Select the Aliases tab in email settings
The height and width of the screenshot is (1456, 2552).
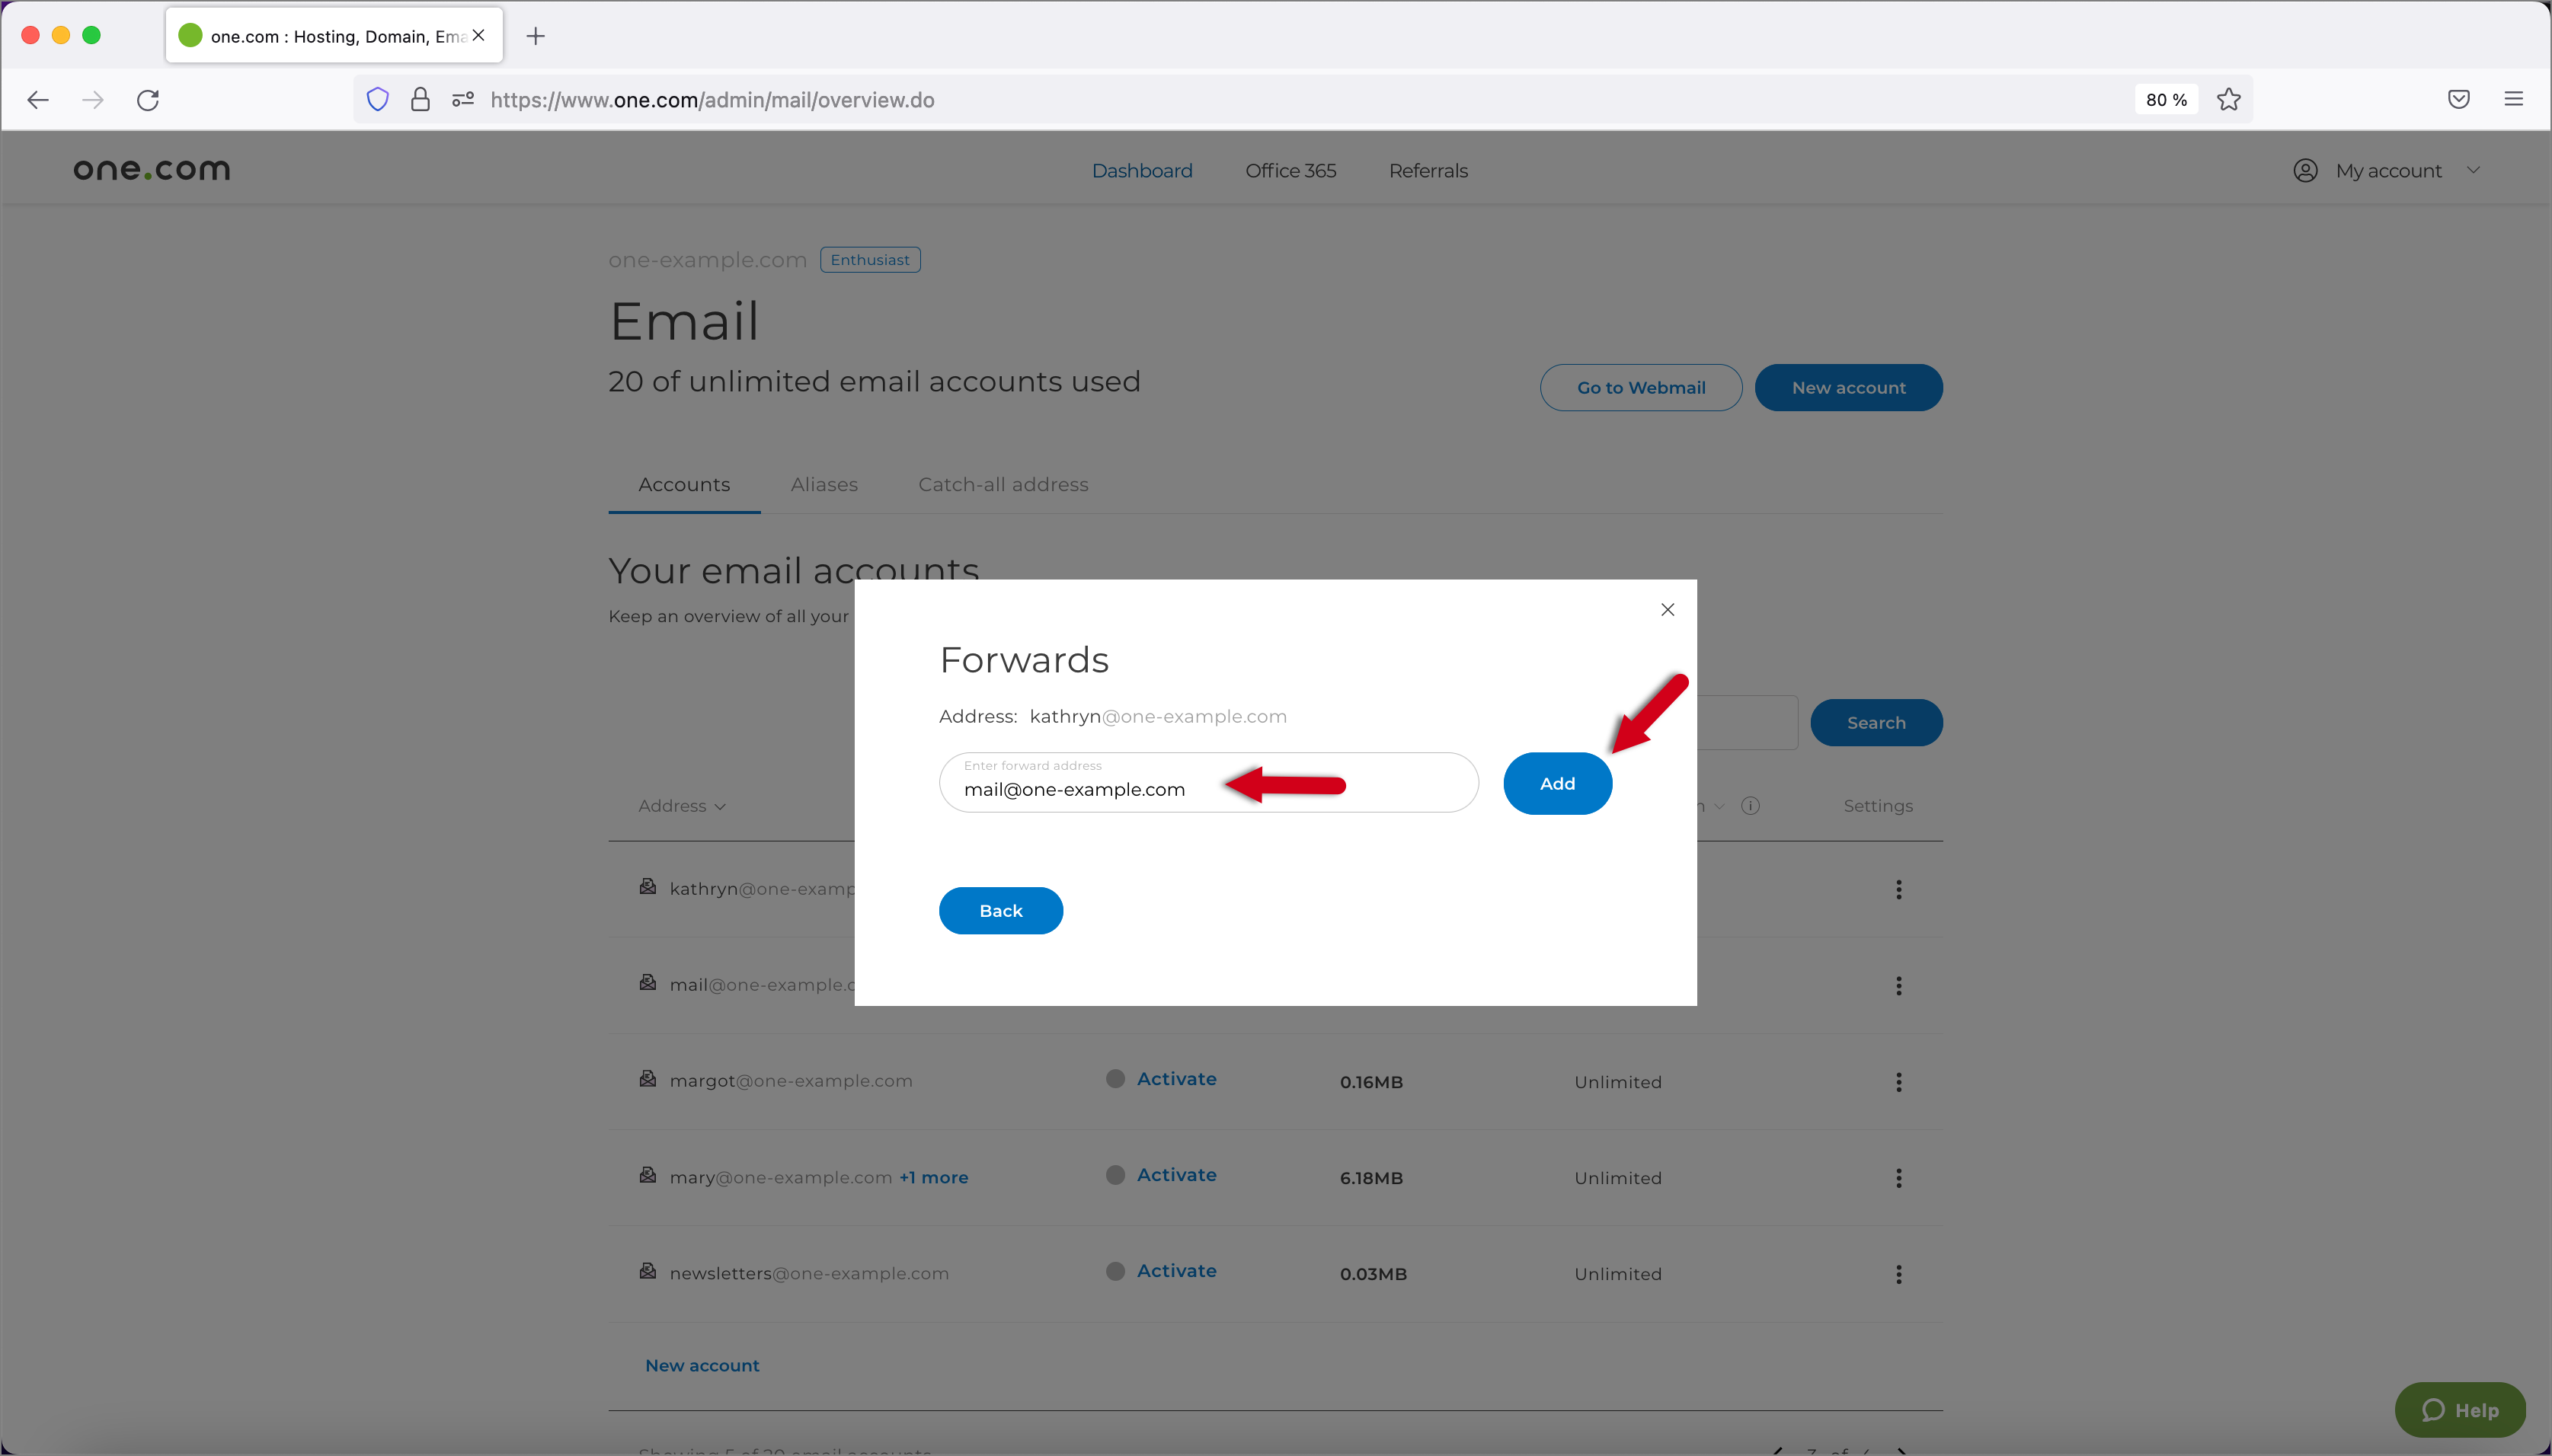822,484
